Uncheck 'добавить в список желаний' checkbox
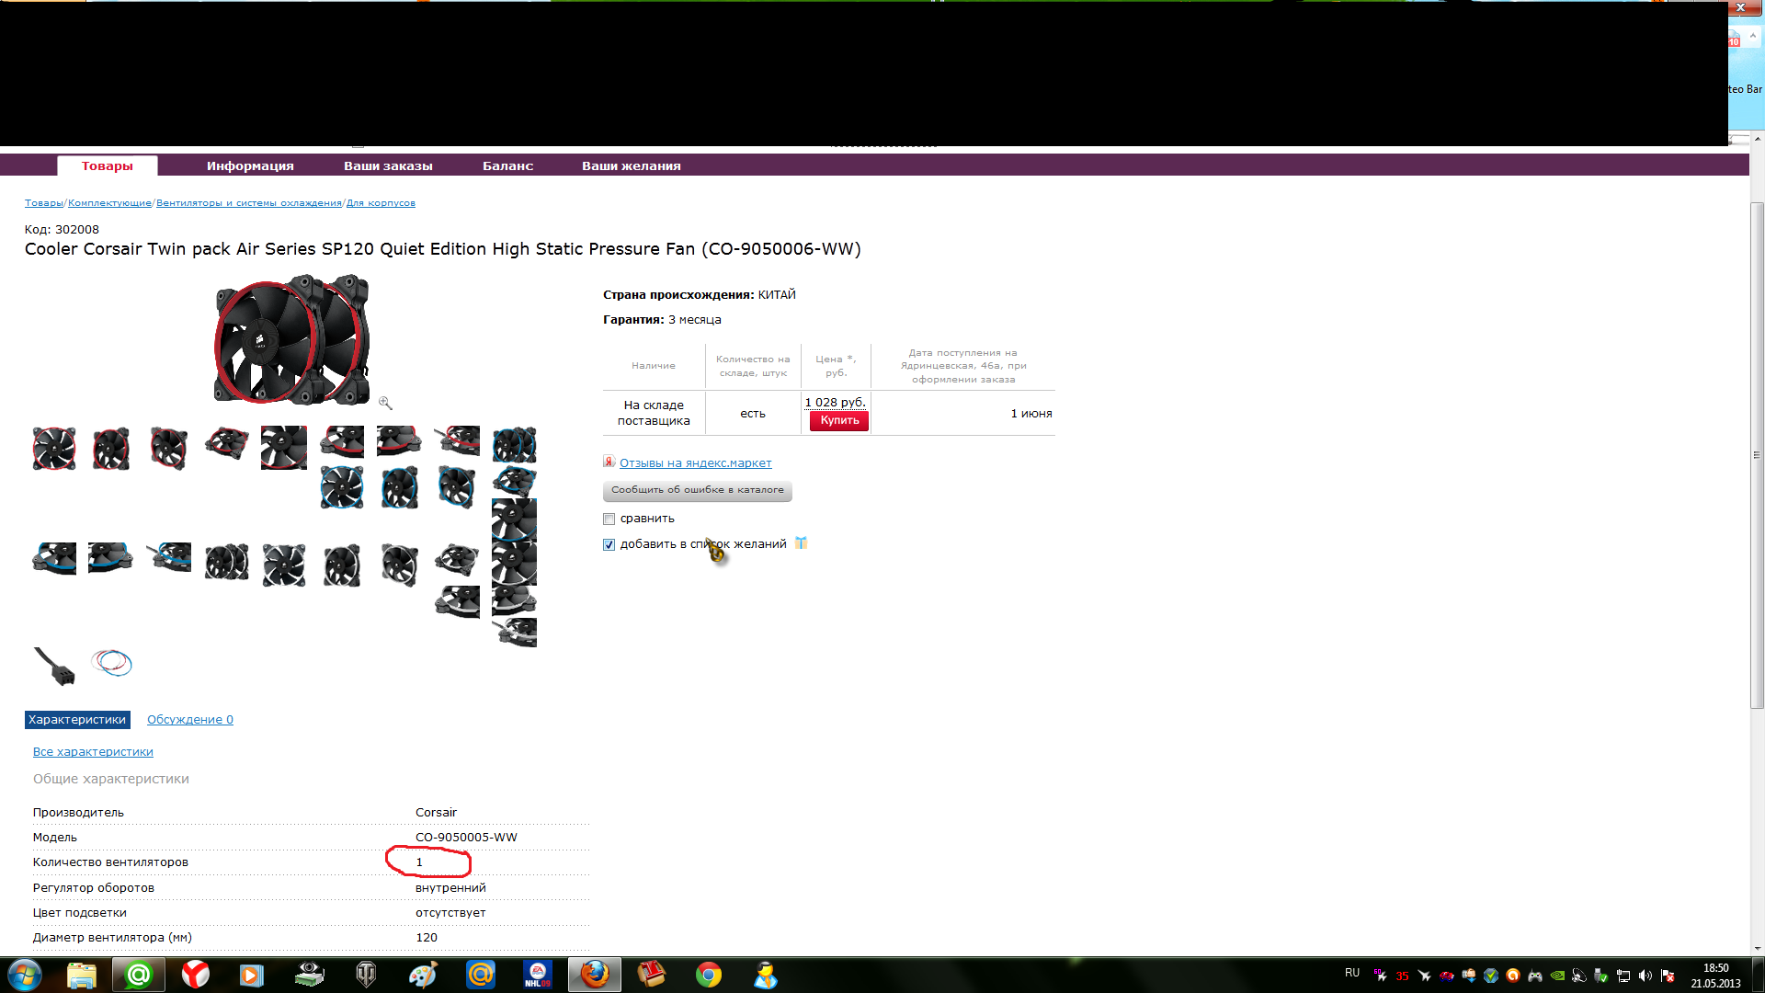The height and width of the screenshot is (993, 1765). [609, 545]
